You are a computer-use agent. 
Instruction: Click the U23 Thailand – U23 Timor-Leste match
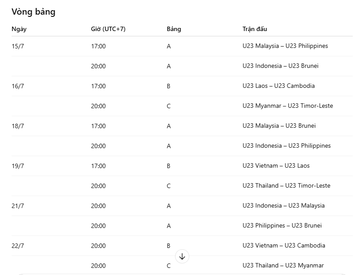pyautogui.click(x=287, y=185)
